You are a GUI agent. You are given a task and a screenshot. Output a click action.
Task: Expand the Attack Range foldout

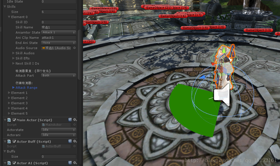13,88
